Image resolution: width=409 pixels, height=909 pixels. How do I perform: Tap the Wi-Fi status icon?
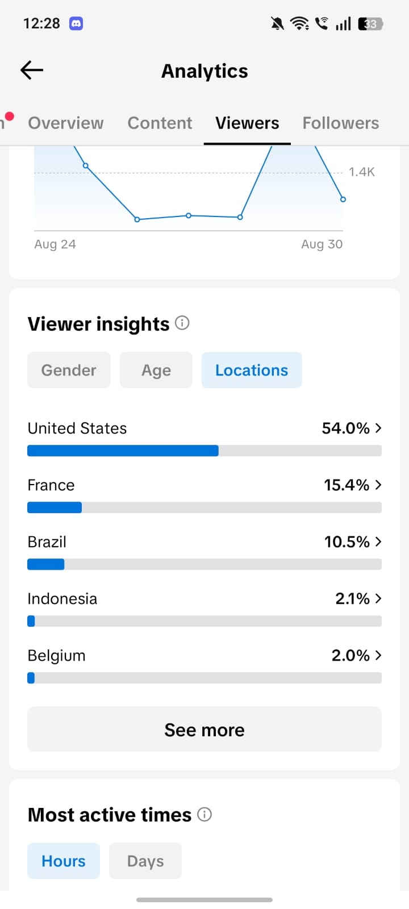coord(299,23)
